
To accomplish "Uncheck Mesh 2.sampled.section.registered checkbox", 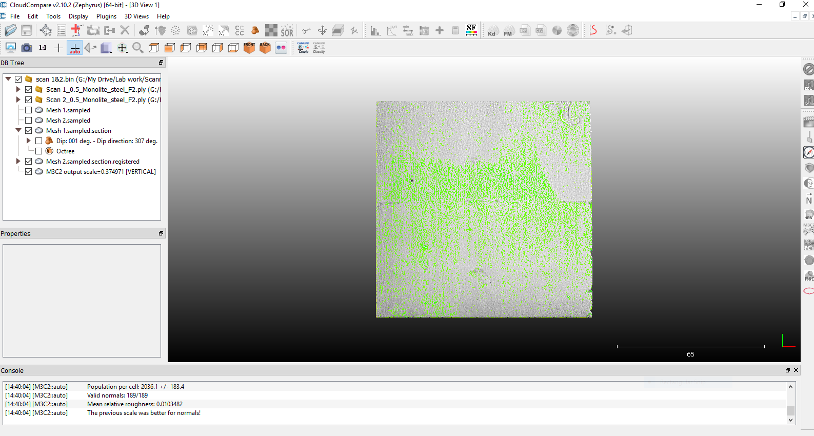I will coord(29,161).
